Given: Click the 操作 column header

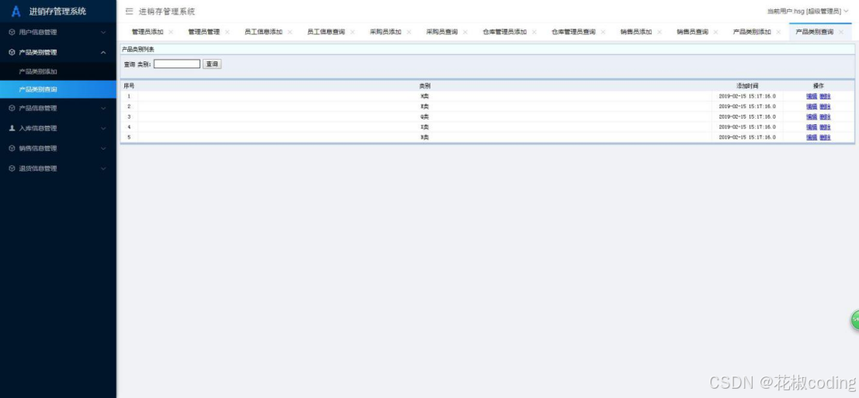Looking at the screenshot, I should point(819,86).
